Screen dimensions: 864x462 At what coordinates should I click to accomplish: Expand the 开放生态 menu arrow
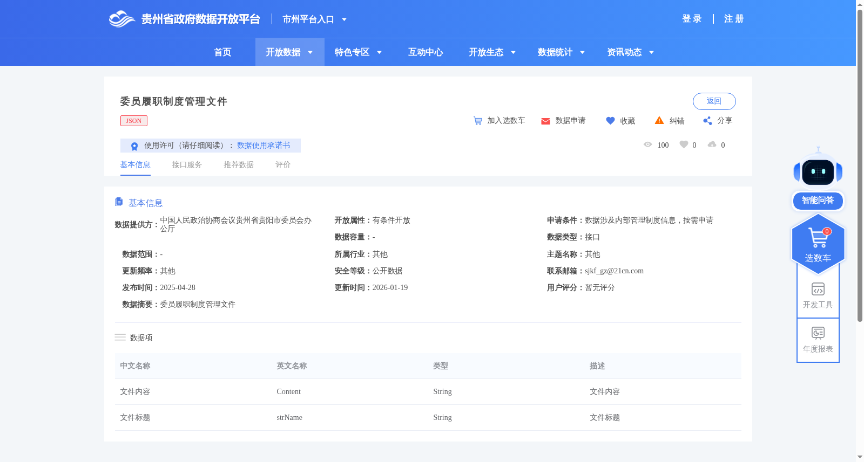513,52
